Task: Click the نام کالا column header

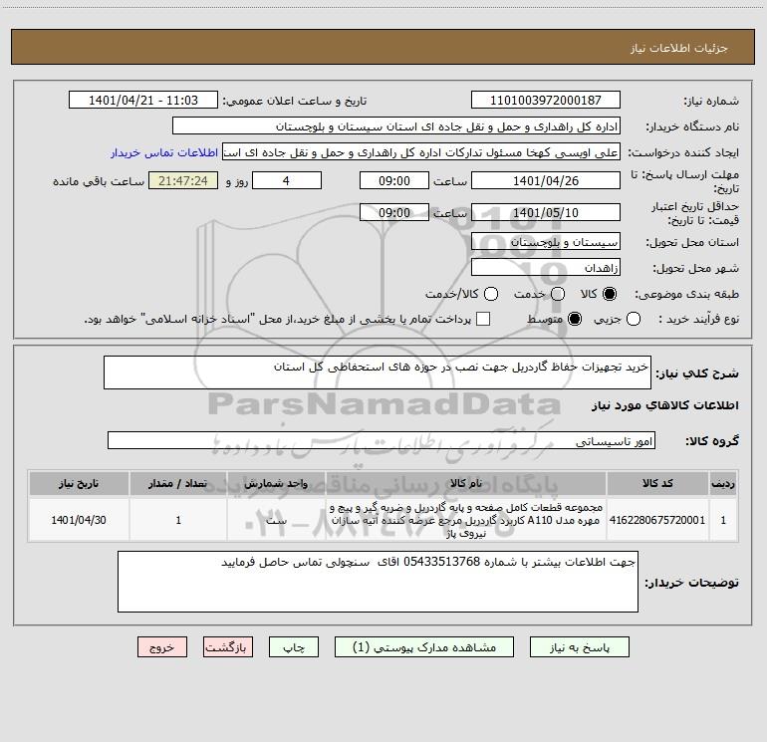Action: [x=466, y=483]
